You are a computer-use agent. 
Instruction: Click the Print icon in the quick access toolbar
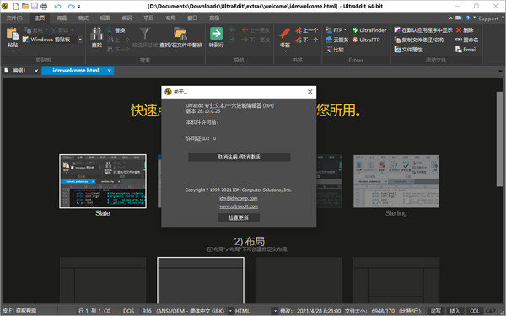pos(44,6)
